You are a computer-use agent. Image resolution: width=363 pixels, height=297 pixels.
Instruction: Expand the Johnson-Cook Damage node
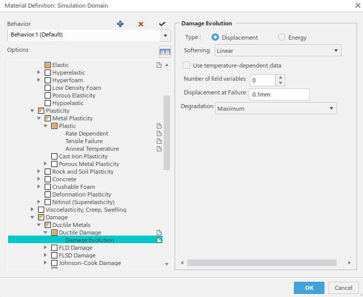click(x=45, y=263)
